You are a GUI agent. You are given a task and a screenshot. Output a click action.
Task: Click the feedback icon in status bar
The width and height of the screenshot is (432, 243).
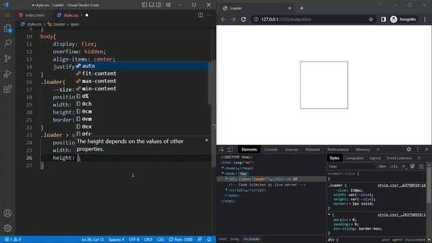200,240
